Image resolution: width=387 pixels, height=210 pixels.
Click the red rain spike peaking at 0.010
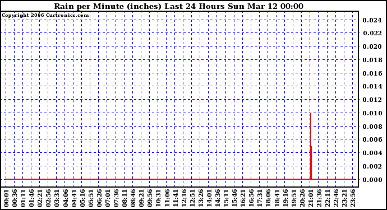pyautogui.click(x=311, y=146)
